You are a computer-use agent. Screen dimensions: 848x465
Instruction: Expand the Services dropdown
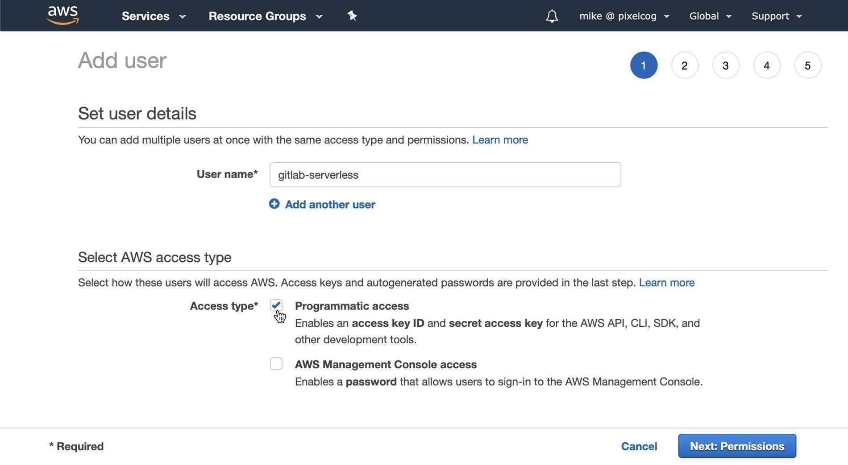154,16
